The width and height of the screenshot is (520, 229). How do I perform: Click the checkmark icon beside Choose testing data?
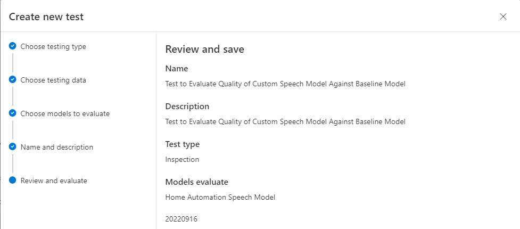(x=13, y=80)
